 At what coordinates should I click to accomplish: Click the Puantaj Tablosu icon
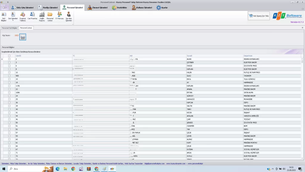pyautogui.click(x=23, y=16)
